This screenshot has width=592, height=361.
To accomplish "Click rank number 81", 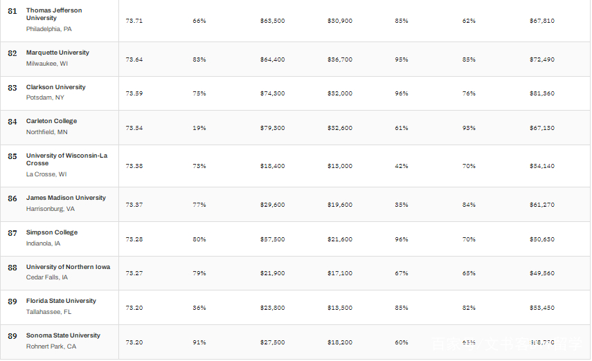I will tap(12, 11).
